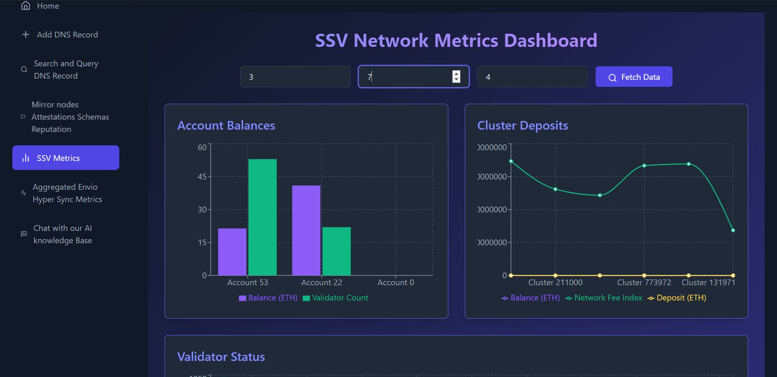Toggle Balance (ETH) legend in Cluster Deposits
The image size is (777, 377).
pyautogui.click(x=531, y=298)
